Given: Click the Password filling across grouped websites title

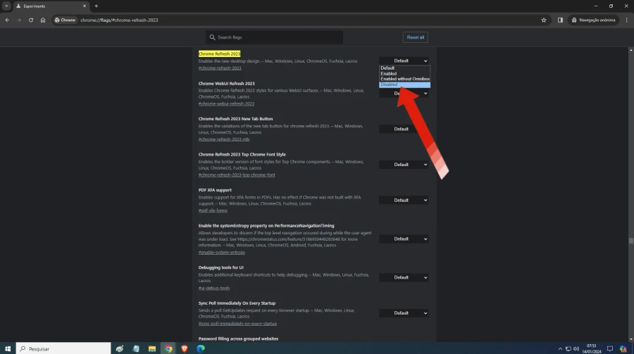Looking at the screenshot, I should [x=238, y=339].
